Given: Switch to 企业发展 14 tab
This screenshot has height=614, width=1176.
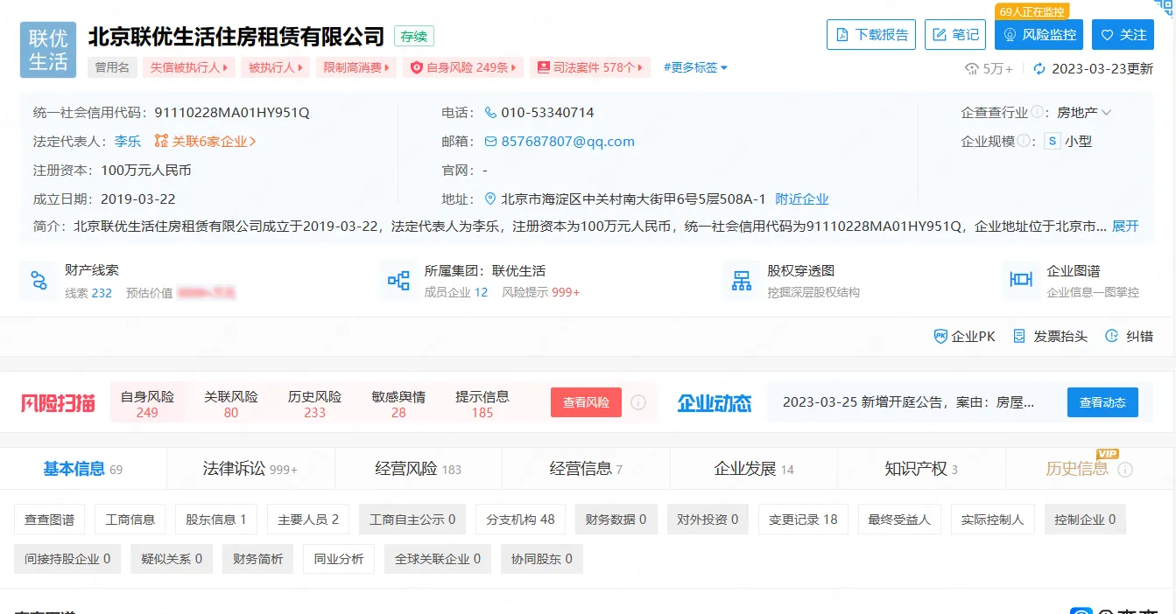Looking at the screenshot, I should tap(754, 469).
